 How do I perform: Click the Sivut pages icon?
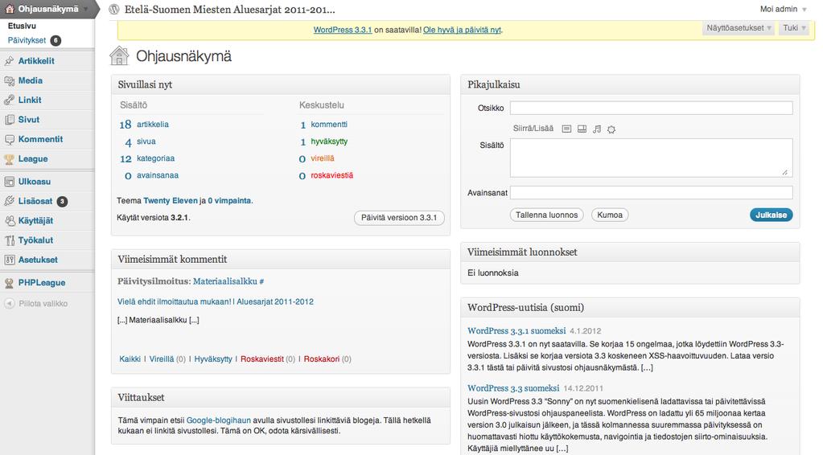(9, 120)
